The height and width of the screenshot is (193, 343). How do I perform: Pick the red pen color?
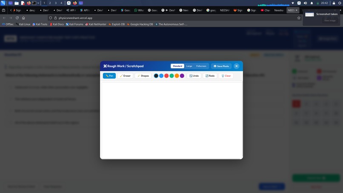point(166,76)
